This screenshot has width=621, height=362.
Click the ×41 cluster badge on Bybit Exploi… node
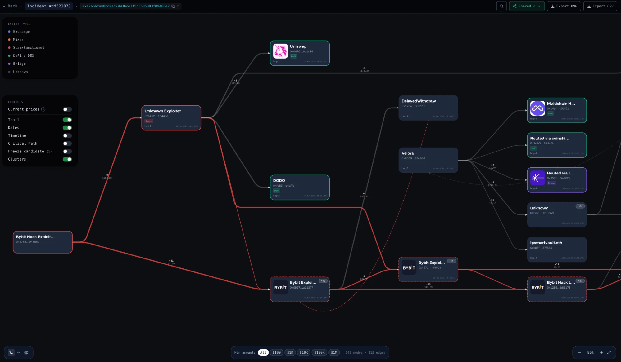point(323,281)
